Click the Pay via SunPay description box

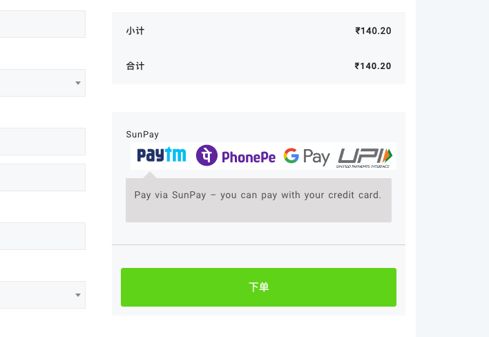(258, 200)
